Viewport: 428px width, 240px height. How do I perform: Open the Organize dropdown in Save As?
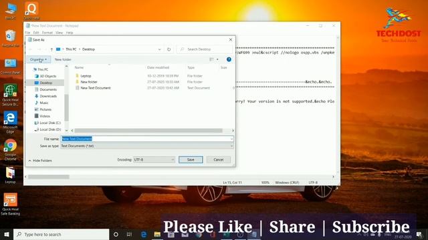click(38, 59)
